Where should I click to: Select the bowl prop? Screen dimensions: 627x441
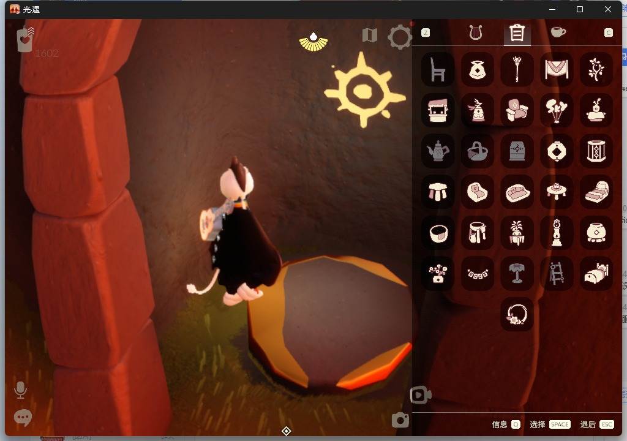(x=438, y=233)
